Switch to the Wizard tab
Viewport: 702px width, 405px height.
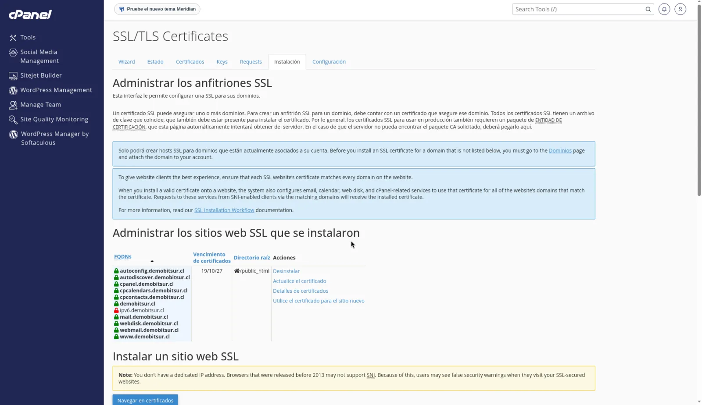point(126,62)
